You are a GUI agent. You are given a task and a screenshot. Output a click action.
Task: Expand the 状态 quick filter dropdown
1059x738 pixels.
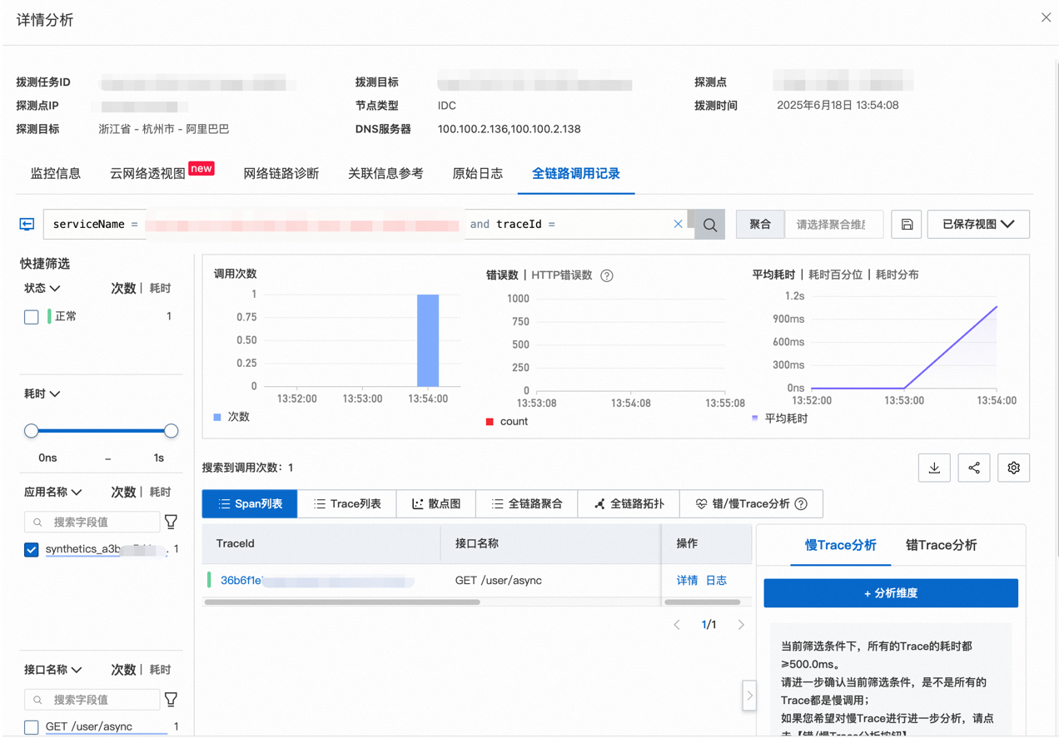pos(42,288)
